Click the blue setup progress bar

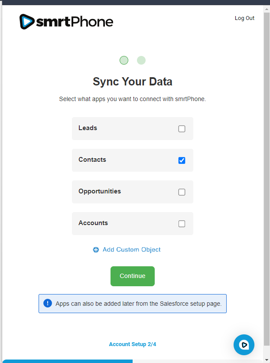pos(67,361)
